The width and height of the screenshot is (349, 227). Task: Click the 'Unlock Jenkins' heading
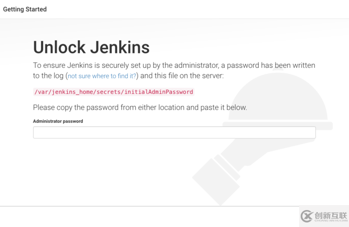(x=91, y=47)
